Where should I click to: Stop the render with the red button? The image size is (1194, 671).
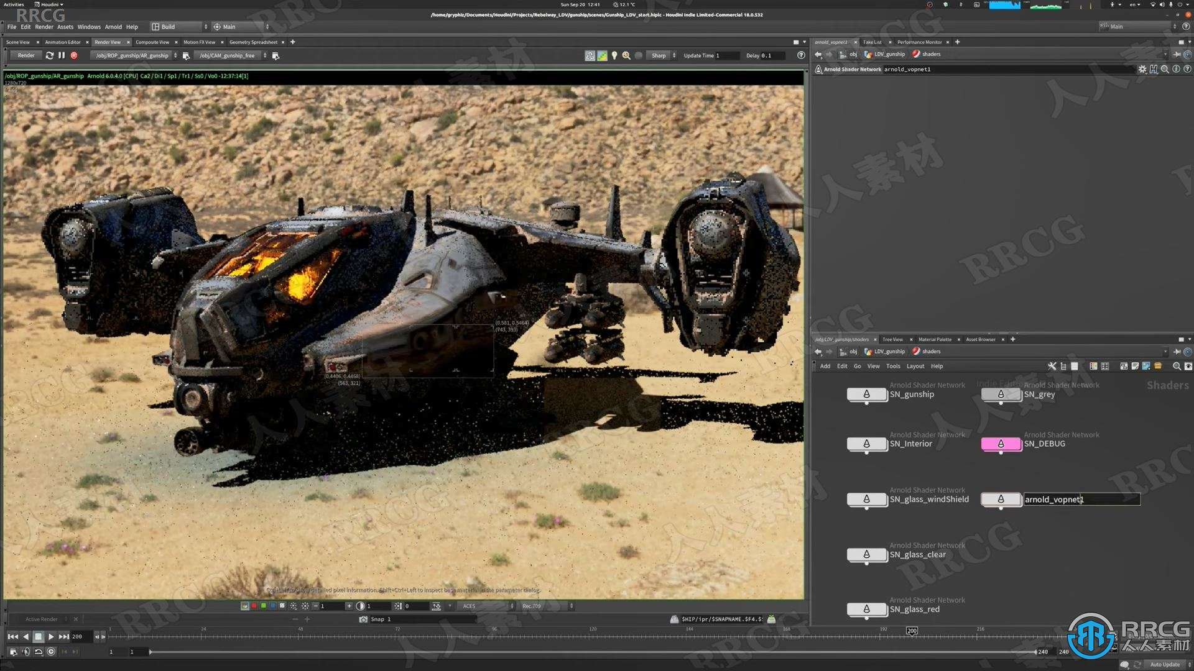(74, 55)
